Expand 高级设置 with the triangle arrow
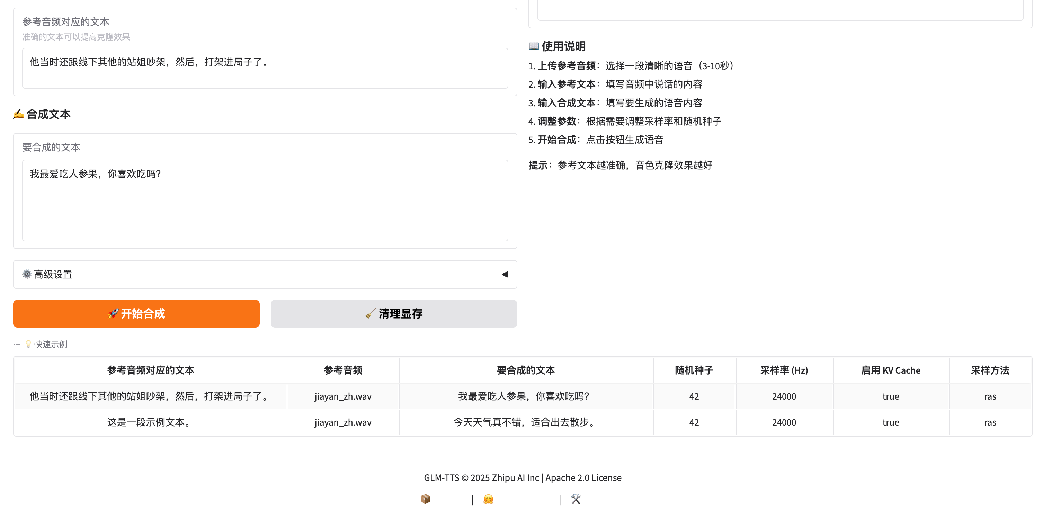 coord(505,274)
